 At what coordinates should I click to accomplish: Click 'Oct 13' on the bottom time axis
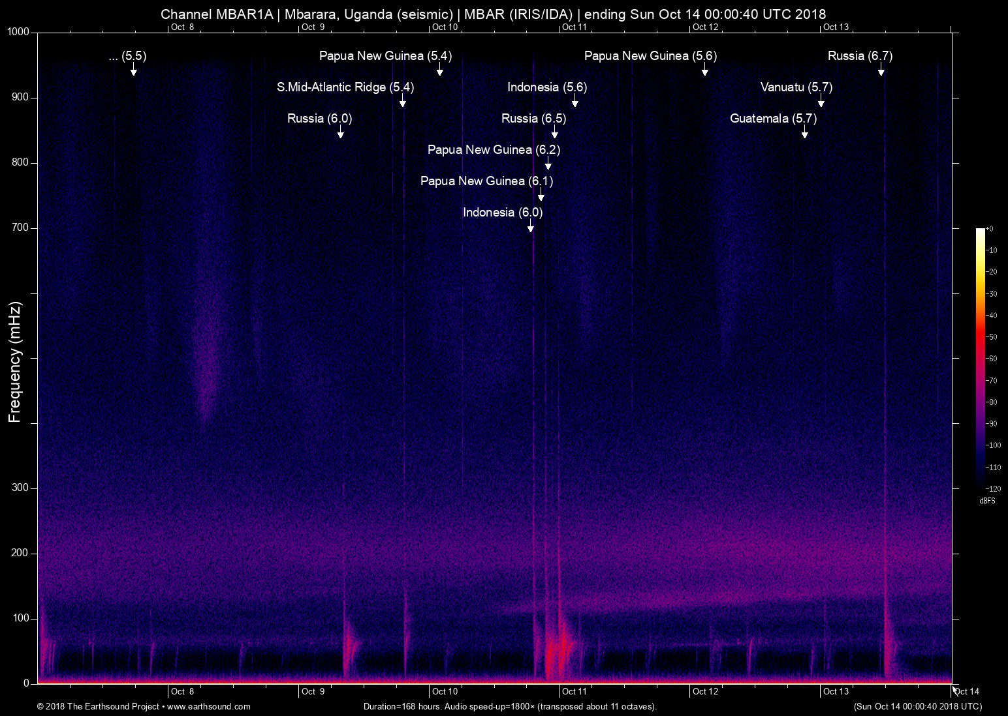click(836, 692)
